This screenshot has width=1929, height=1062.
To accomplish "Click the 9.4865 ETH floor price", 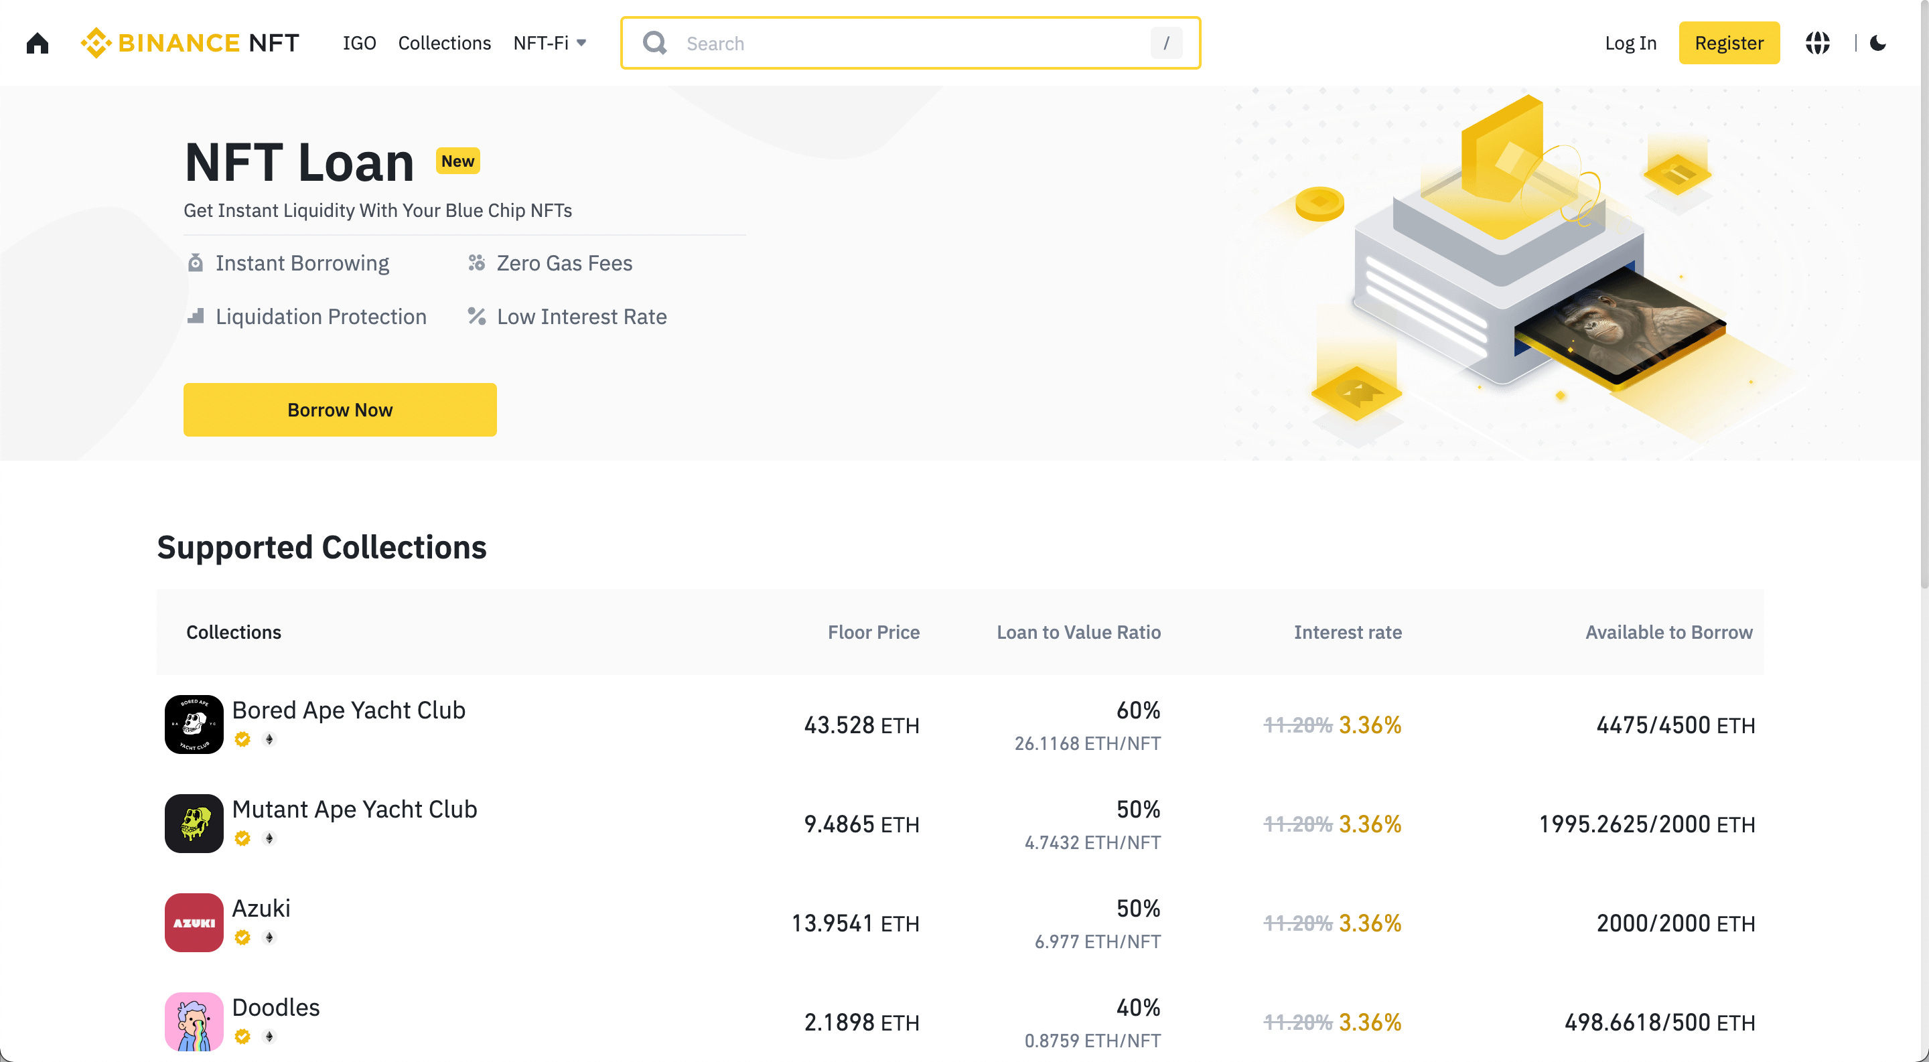I will coord(861,824).
